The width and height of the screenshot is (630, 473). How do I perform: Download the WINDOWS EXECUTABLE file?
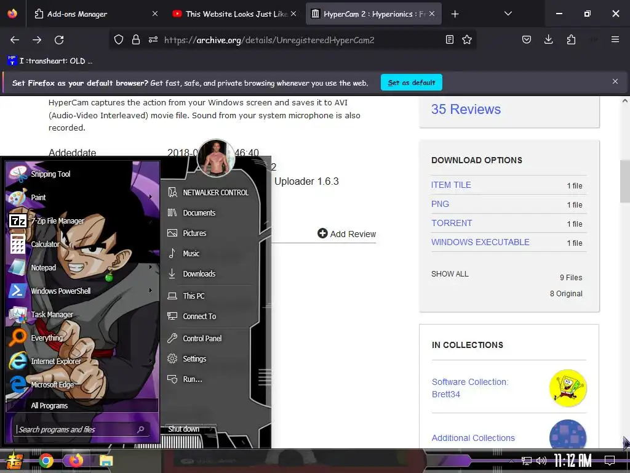(x=480, y=242)
